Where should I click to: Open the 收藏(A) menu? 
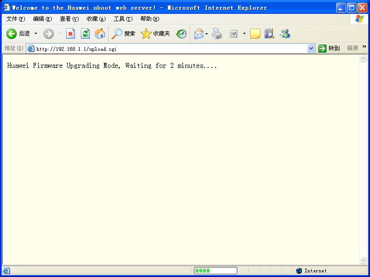(96, 19)
